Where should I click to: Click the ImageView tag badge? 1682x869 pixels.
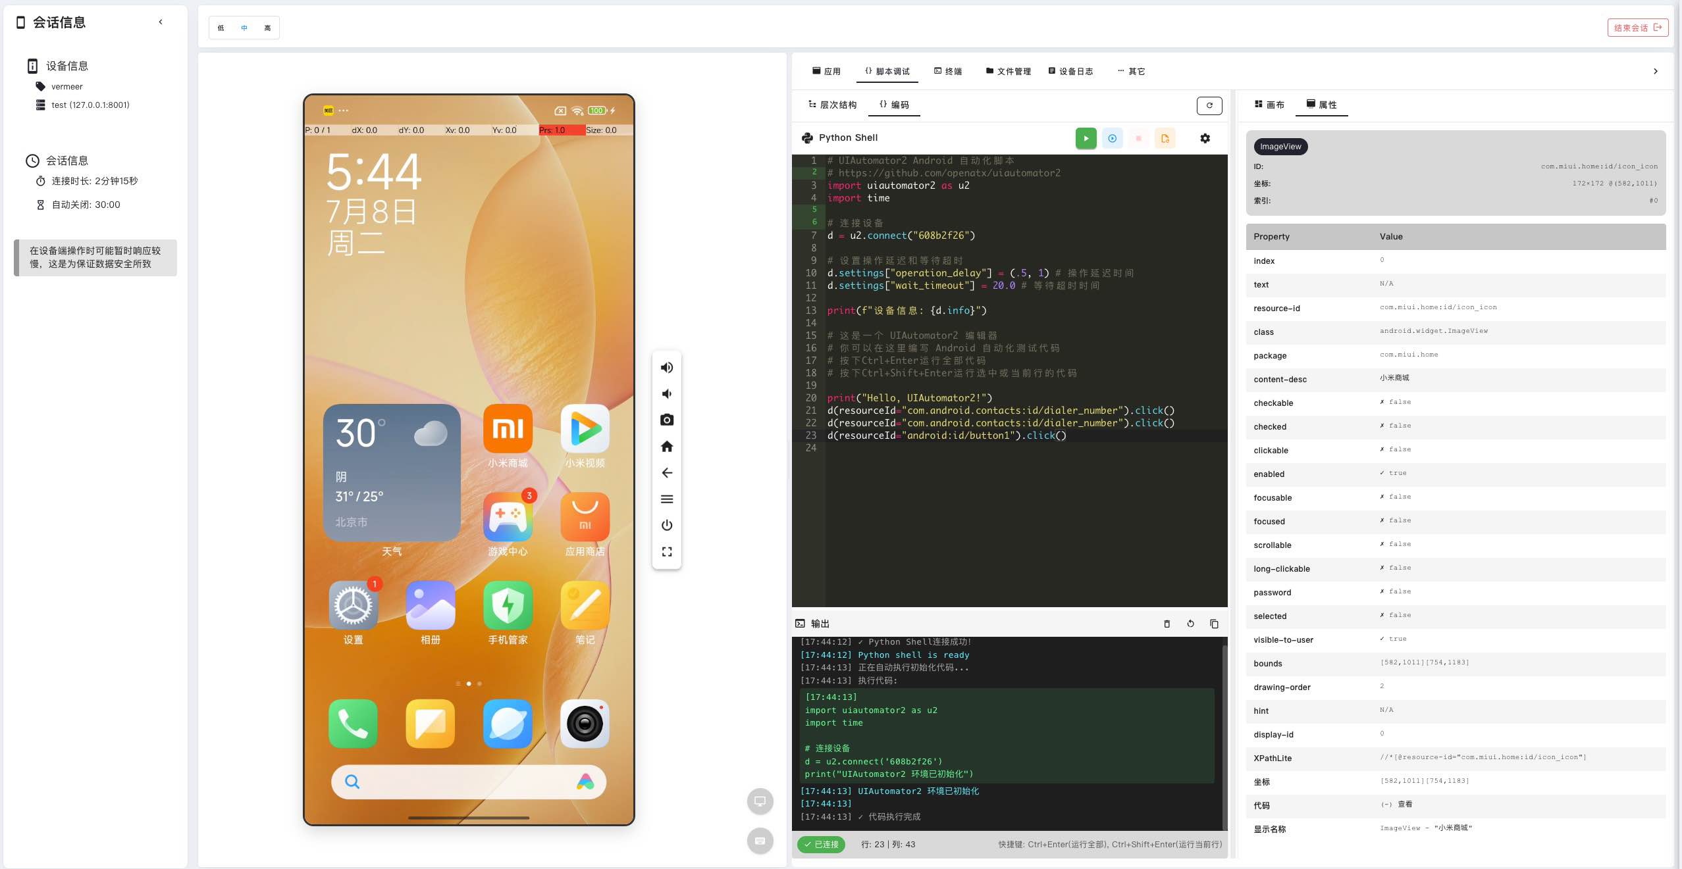pyautogui.click(x=1280, y=147)
